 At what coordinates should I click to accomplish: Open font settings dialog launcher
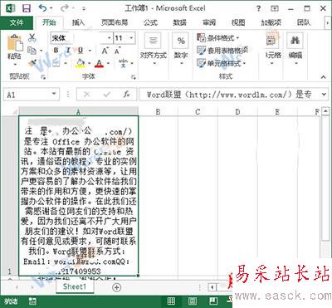[x=134, y=77]
